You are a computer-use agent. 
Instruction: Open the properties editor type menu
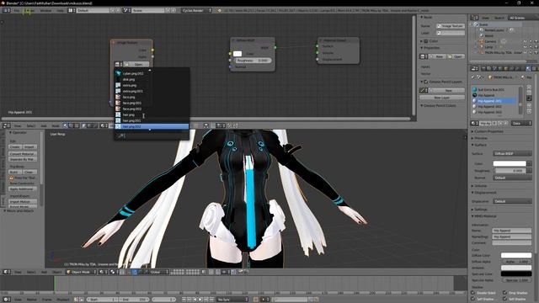tap(474, 69)
